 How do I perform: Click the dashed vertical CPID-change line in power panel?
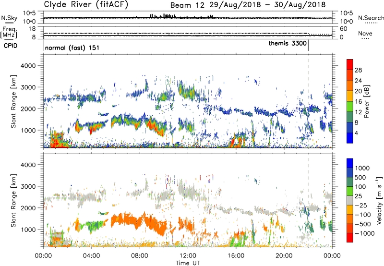pyautogui.click(x=308, y=101)
